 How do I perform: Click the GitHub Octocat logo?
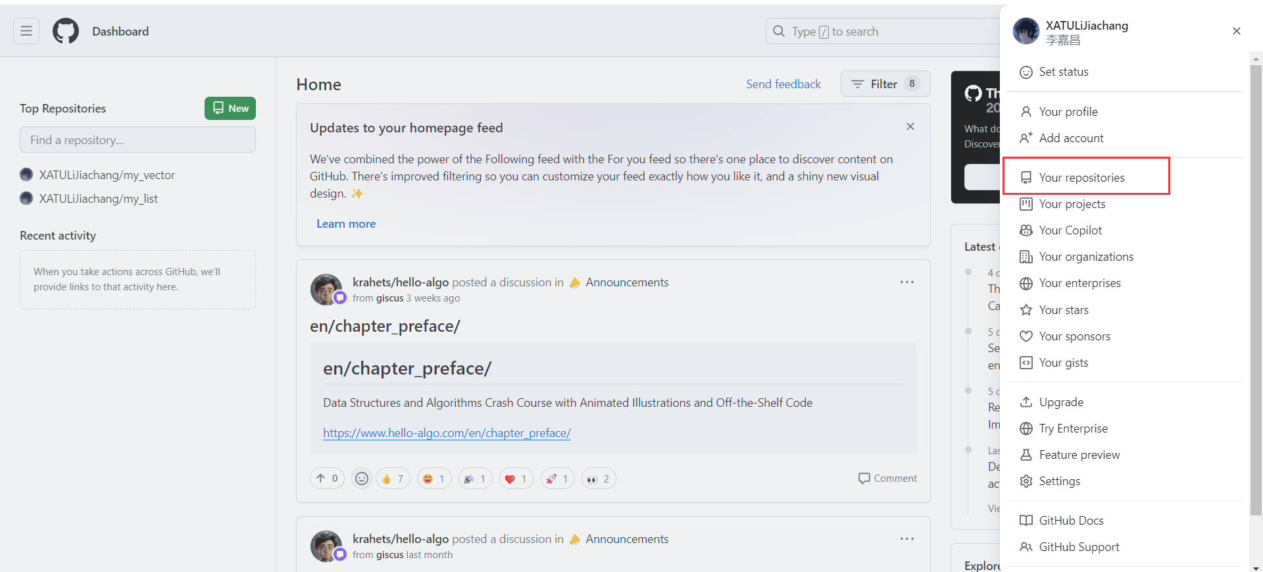click(66, 31)
